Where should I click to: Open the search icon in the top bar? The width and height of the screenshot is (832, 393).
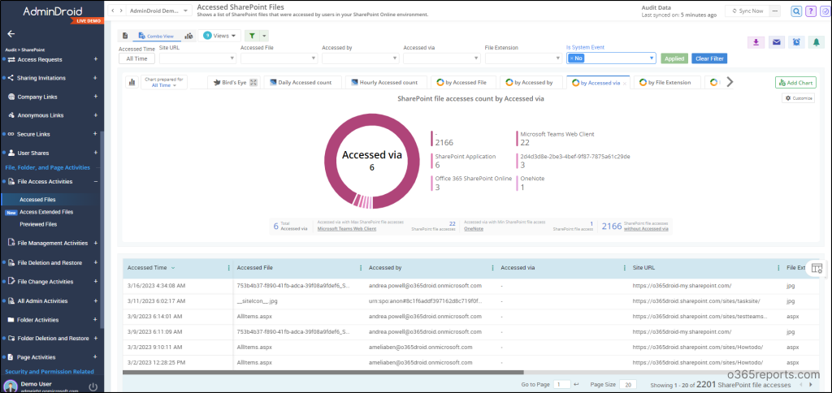[x=796, y=11]
